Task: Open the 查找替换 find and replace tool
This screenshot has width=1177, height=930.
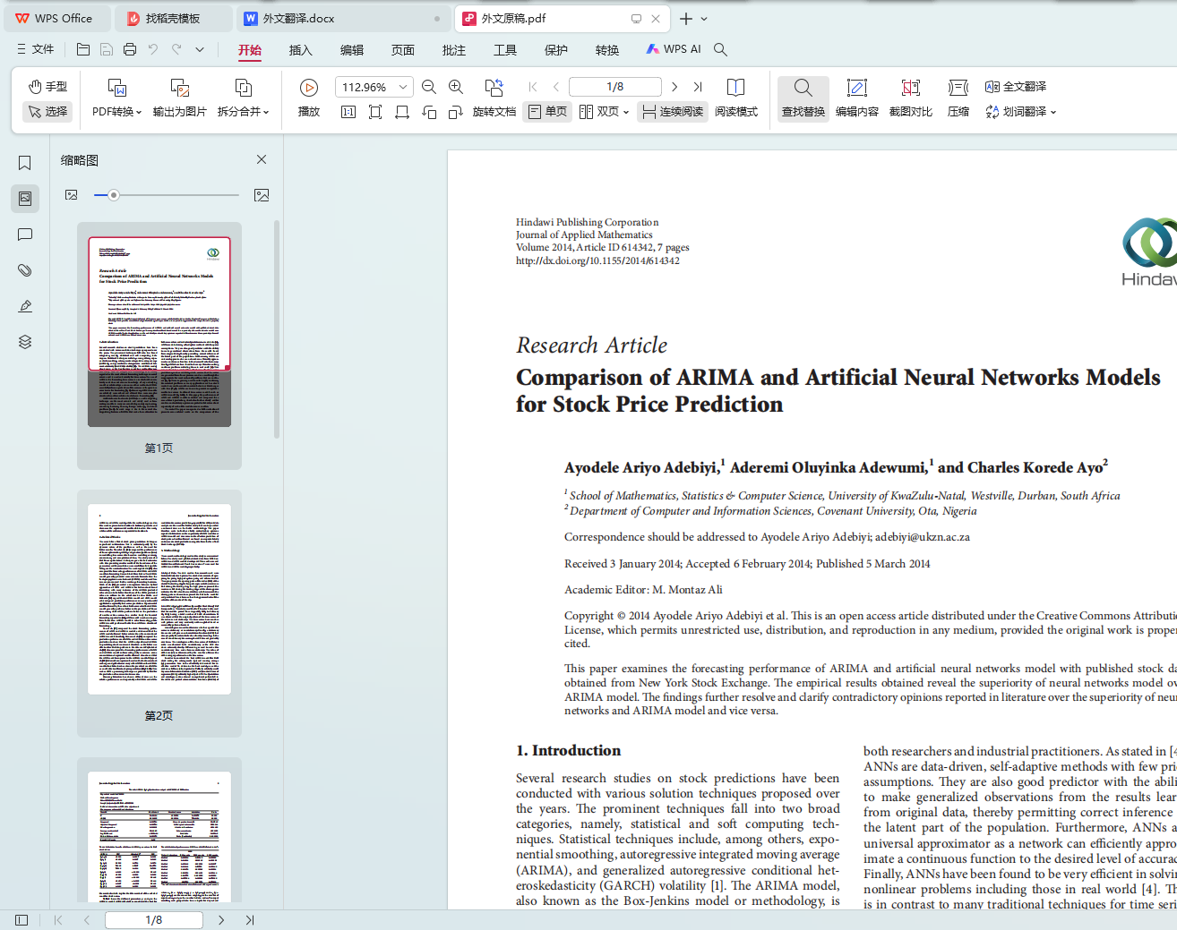Action: click(x=803, y=98)
